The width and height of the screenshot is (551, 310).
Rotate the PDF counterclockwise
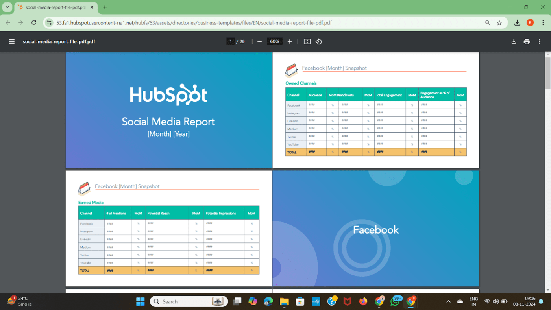319,41
